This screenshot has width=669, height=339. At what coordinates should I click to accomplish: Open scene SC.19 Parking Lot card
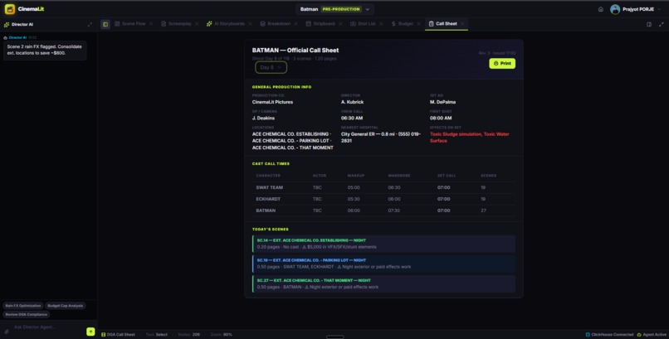click(383, 264)
